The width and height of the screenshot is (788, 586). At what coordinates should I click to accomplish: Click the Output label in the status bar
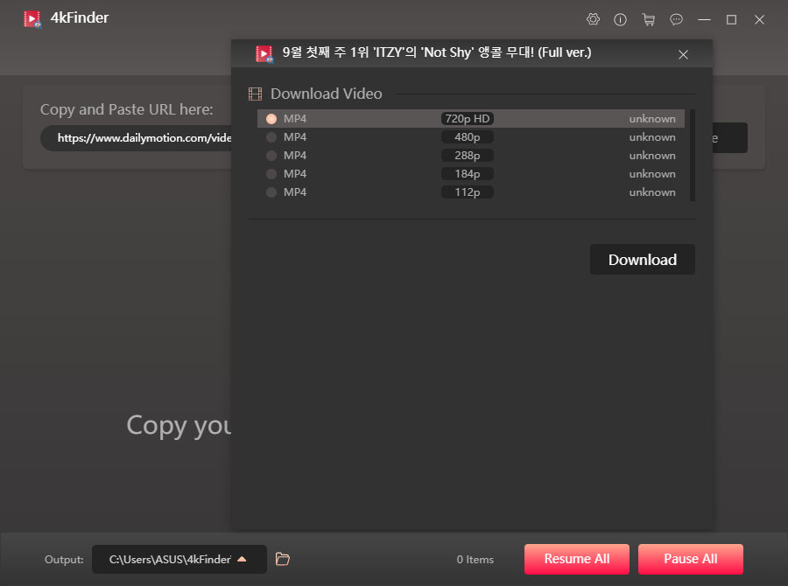63,559
